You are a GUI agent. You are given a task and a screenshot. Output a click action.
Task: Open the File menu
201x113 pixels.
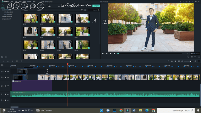12,2
